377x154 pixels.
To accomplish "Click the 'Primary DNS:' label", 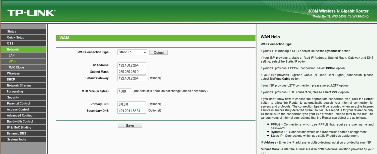I will 100,104.
